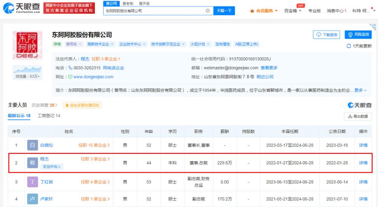Switch to the 查关系 tab
This screenshot has height=207, width=378.
[144, 3]
